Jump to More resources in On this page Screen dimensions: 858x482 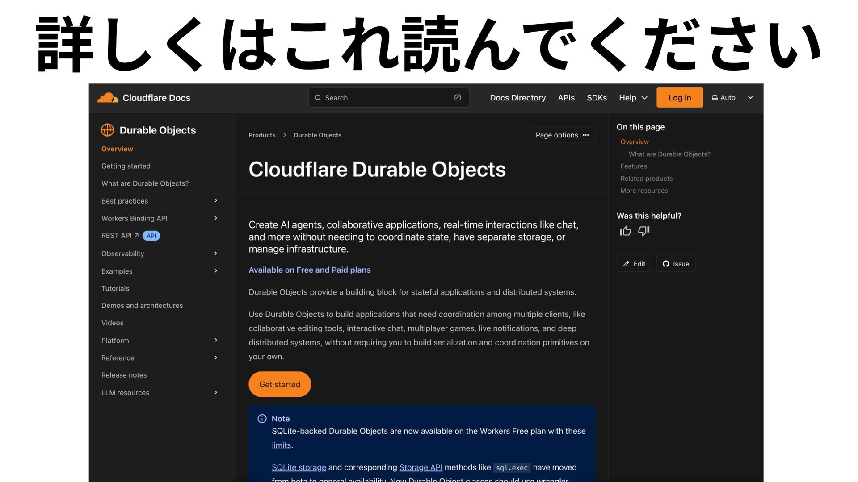coord(644,191)
